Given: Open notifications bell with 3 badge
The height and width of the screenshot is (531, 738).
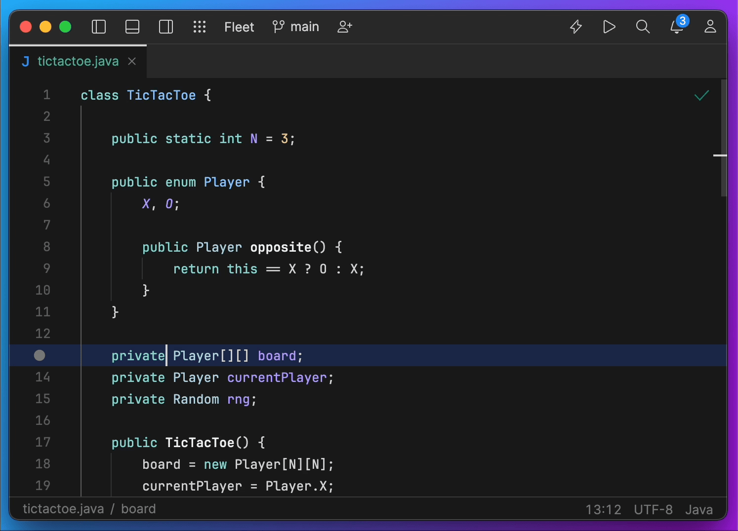Looking at the screenshot, I should point(677,27).
